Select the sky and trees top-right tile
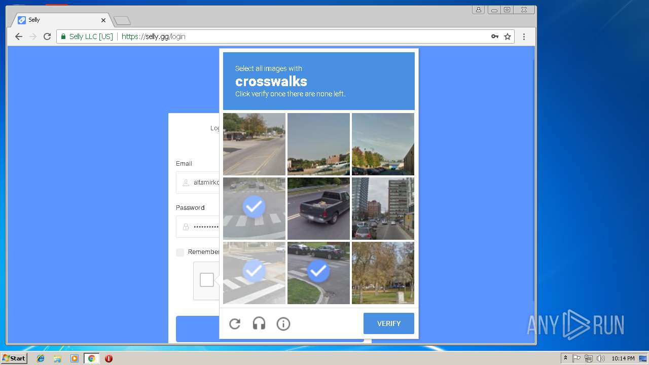 (383, 144)
